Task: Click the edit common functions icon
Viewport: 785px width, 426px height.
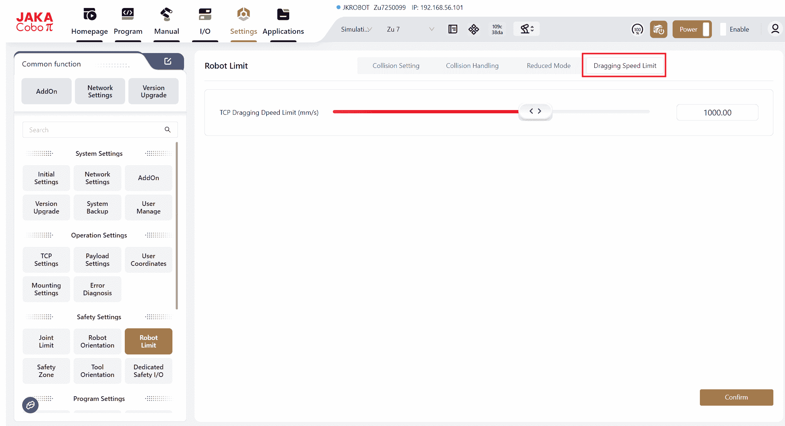Action: coord(167,61)
